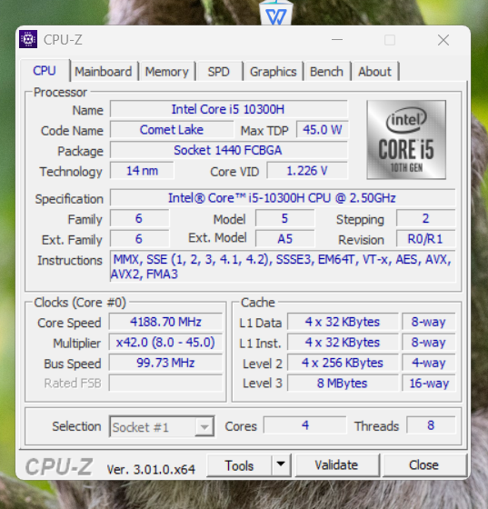Click the Instructions text box
Image resolution: width=488 pixels, height=509 pixels.
(283, 266)
